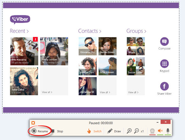This screenshot has width=185, height=140.
Task: Open the Work group tile
Action: coord(136,46)
